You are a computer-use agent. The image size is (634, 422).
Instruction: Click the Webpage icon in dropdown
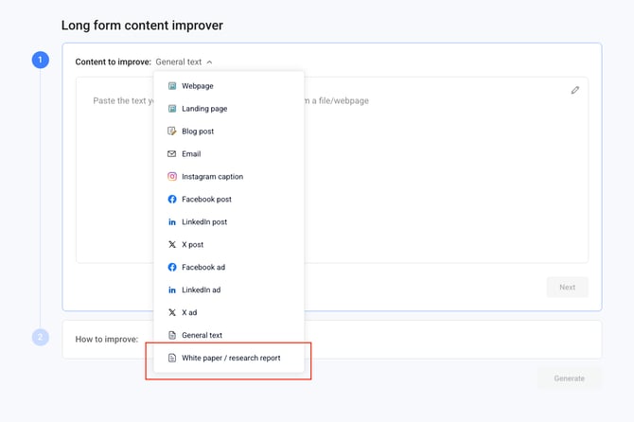(172, 86)
